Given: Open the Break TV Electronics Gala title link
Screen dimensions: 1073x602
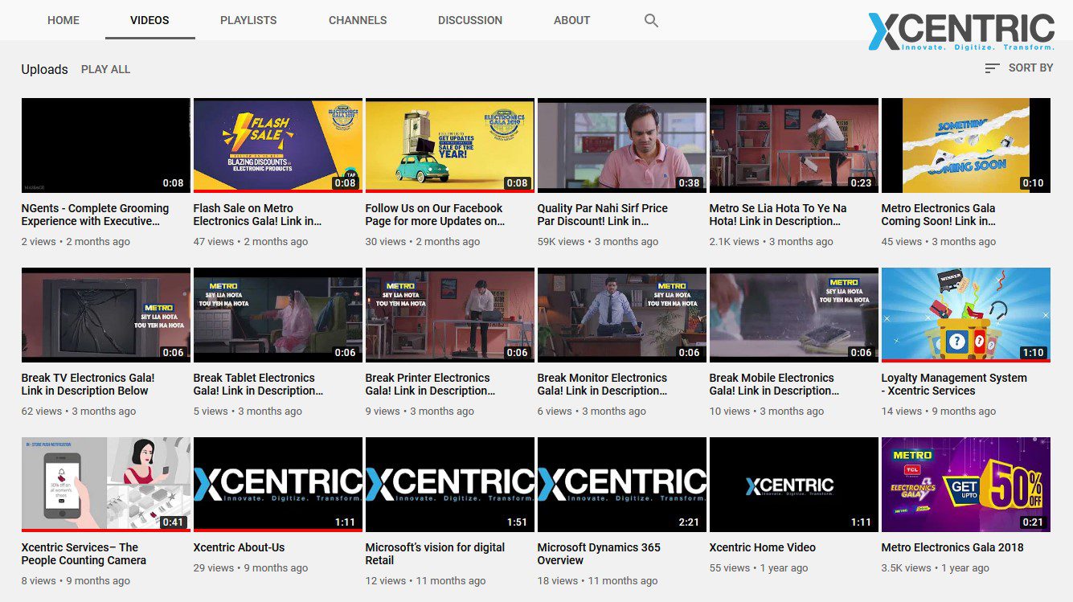Looking at the screenshot, I should [x=88, y=384].
